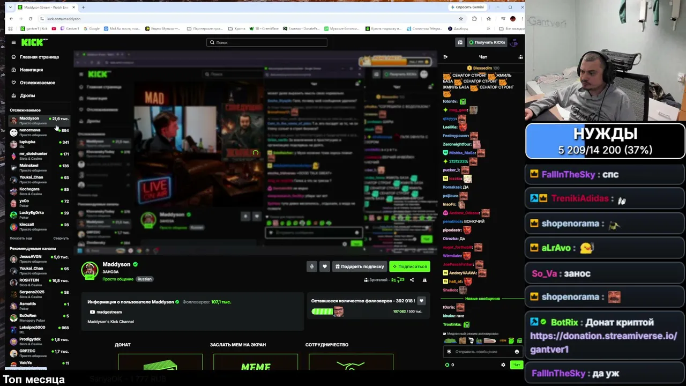Open chat settings gear icon

click(x=503, y=365)
